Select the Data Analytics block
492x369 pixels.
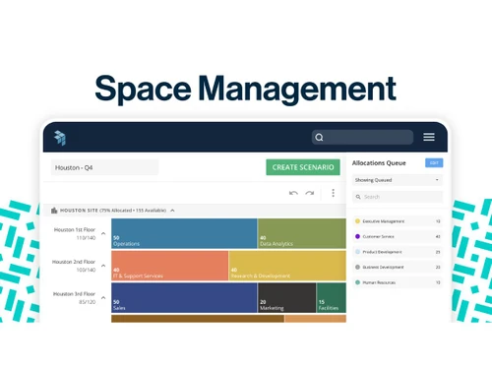(x=302, y=233)
